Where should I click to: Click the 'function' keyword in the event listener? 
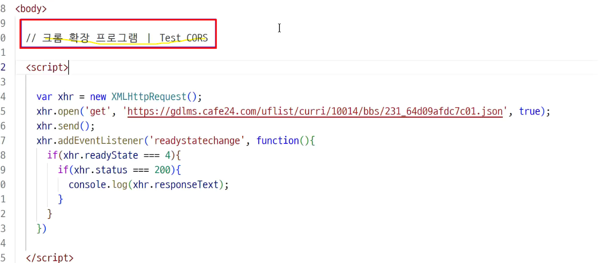tap(277, 141)
